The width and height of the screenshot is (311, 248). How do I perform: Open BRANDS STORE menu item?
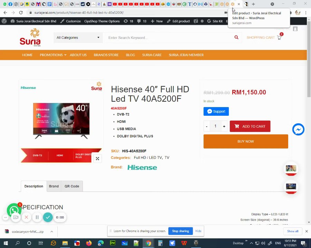click(106, 55)
